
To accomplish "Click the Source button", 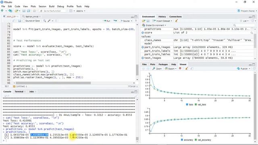I will (x=125, y=21).
